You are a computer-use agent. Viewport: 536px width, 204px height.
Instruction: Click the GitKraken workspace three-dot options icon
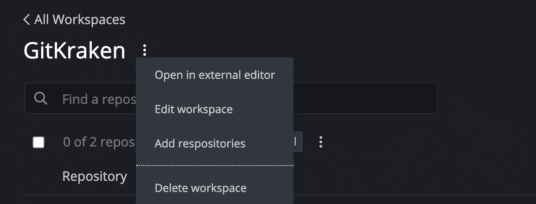pyautogui.click(x=145, y=50)
